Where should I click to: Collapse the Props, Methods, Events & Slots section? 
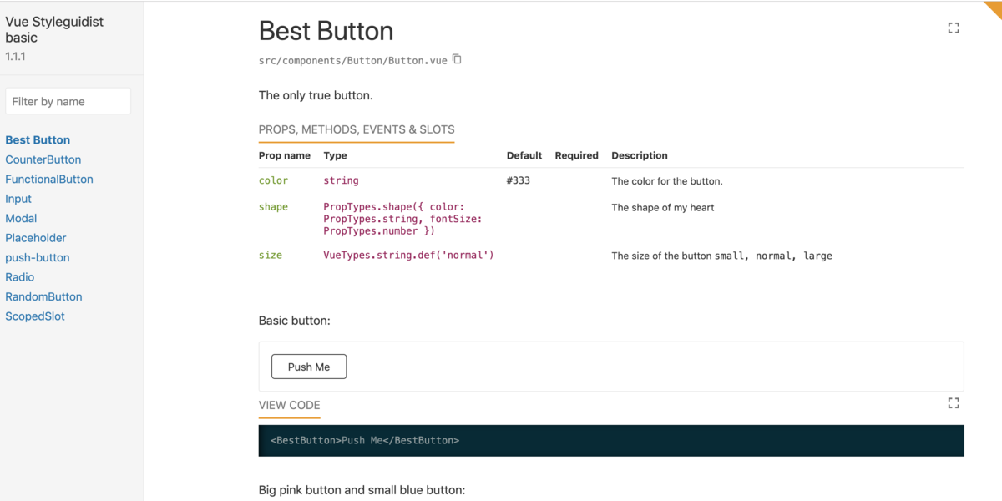(357, 130)
